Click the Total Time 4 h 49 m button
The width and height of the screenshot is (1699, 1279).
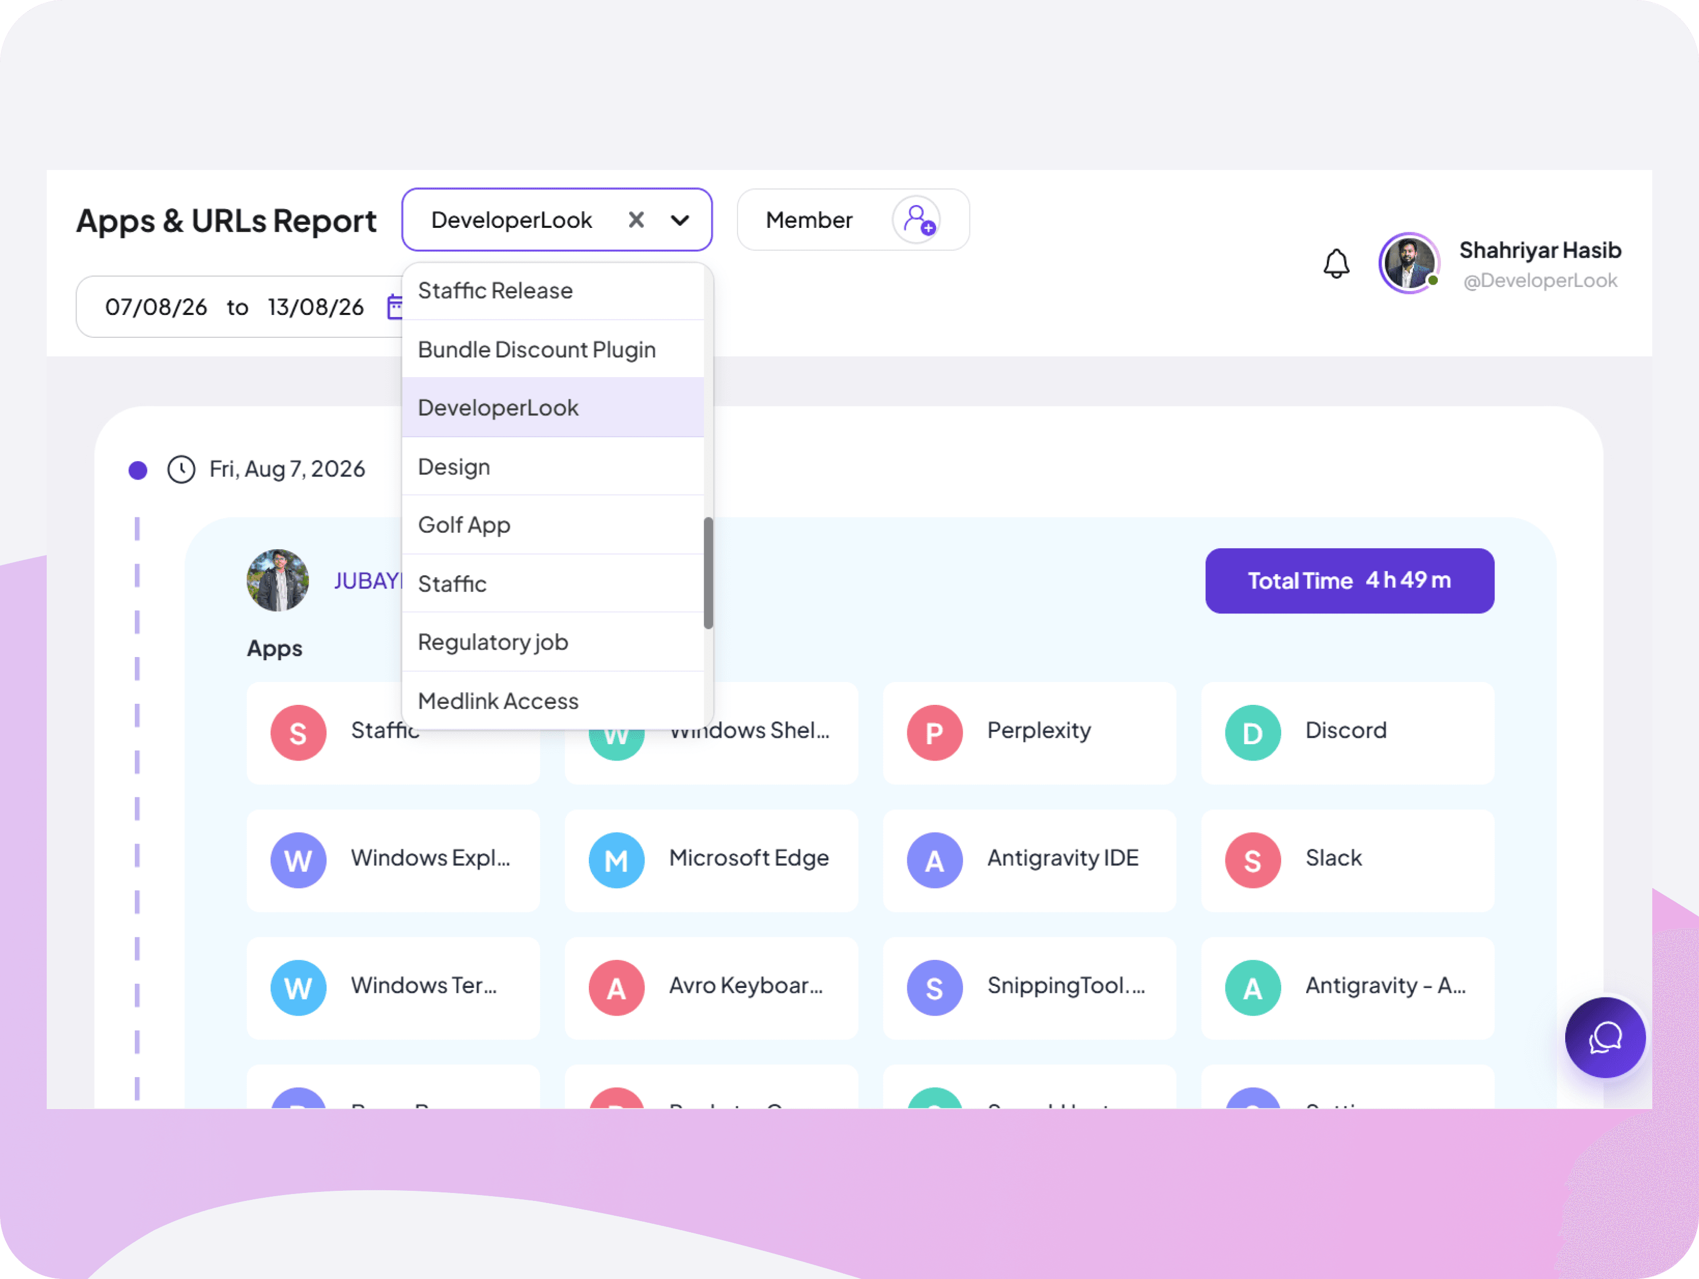coord(1350,580)
